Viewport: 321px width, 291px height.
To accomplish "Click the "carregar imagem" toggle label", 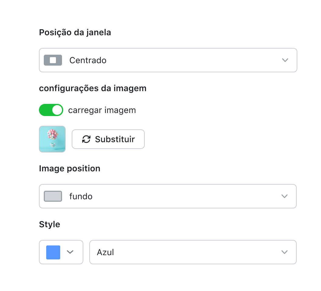I will click(102, 110).
